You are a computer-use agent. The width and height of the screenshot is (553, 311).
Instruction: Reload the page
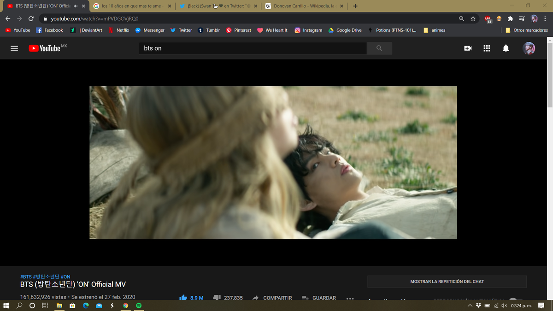31,18
